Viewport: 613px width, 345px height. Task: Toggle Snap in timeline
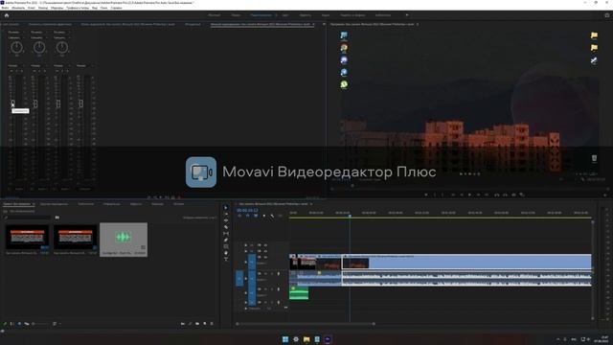point(247,216)
